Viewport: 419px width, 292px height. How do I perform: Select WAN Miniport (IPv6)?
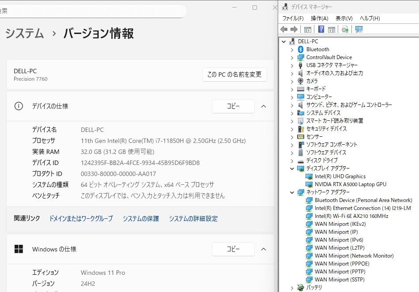tap(339, 240)
